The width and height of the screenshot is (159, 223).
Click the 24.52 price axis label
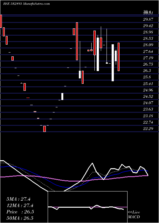click(x=148, y=97)
